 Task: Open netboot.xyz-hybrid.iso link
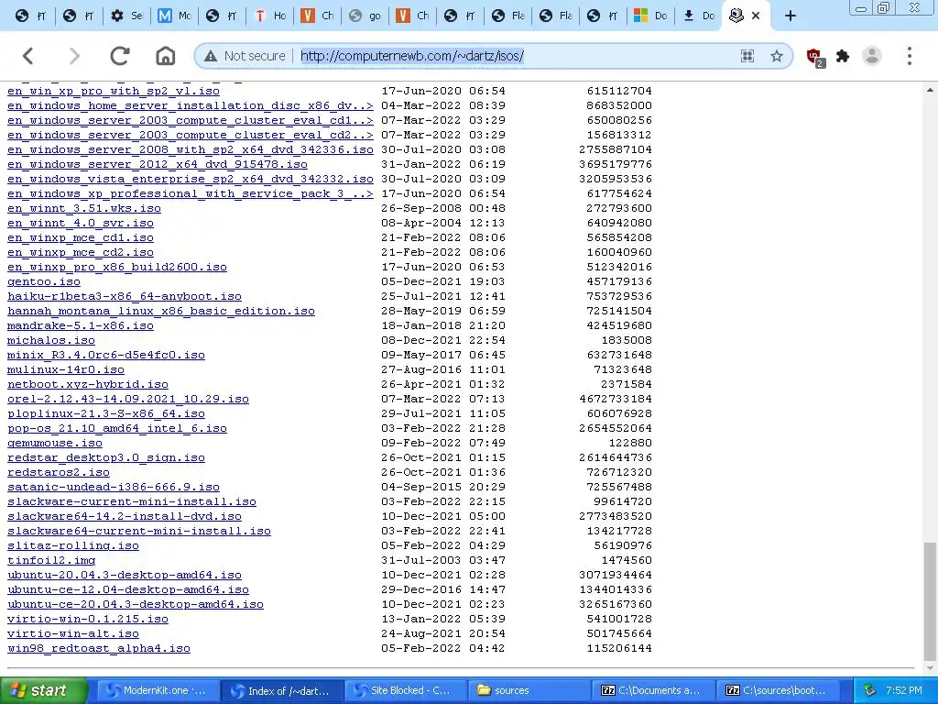pyautogui.click(x=88, y=384)
